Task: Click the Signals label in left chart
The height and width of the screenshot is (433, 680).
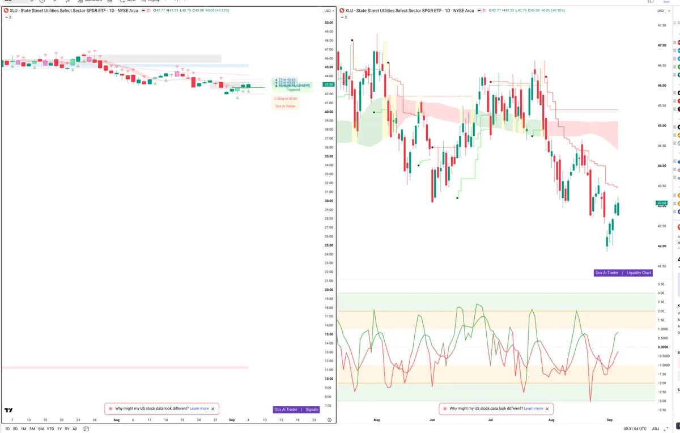Action: click(312, 409)
